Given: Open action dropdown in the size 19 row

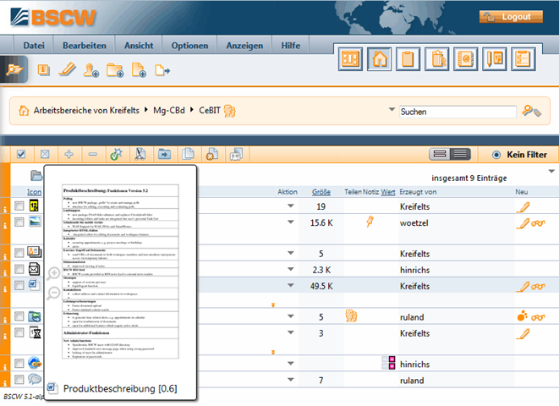Looking at the screenshot, I should click(x=291, y=206).
